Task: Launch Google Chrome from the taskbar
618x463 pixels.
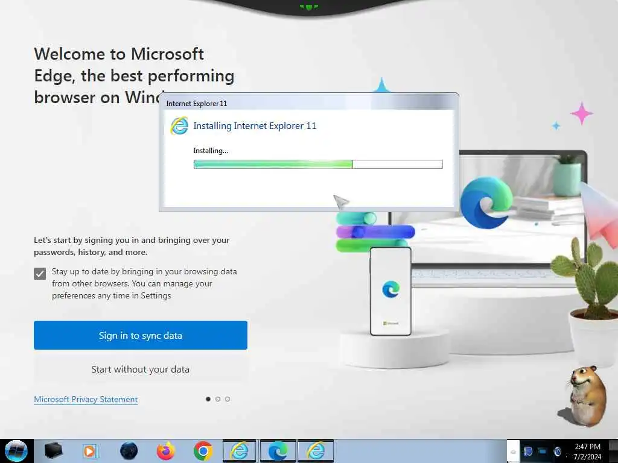Action: [x=203, y=451]
